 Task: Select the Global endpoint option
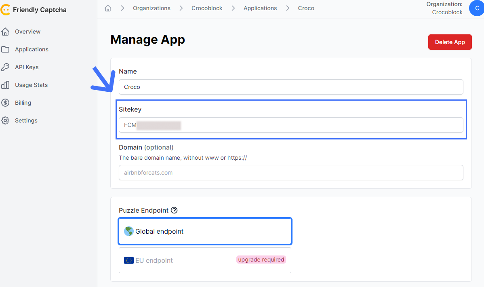click(x=205, y=232)
